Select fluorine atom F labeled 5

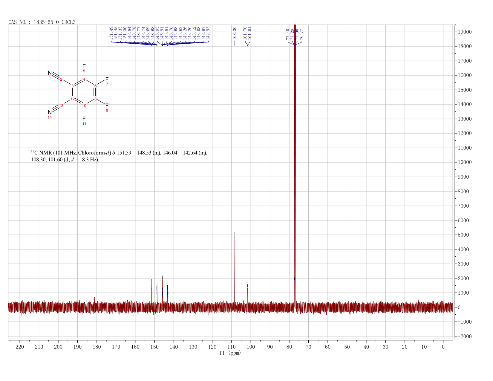[x=84, y=66]
